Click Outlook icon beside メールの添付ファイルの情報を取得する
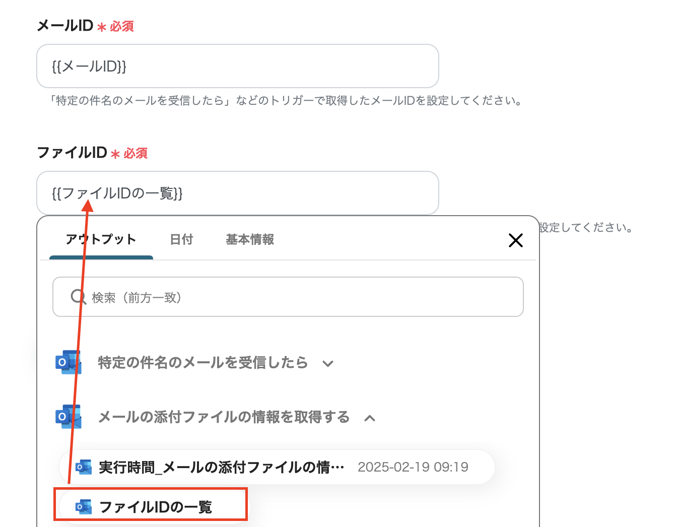Viewport: 676px width, 527px height. (68, 417)
